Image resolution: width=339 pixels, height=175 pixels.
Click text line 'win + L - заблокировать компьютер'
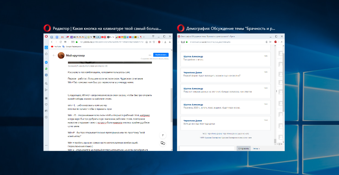(x=87, y=105)
